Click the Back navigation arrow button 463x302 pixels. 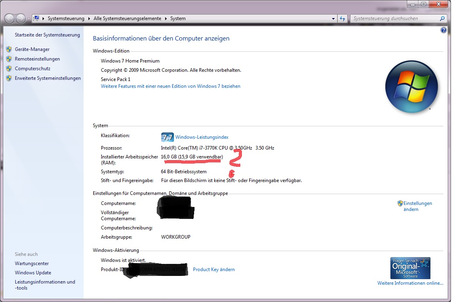pyautogui.click(x=10, y=18)
